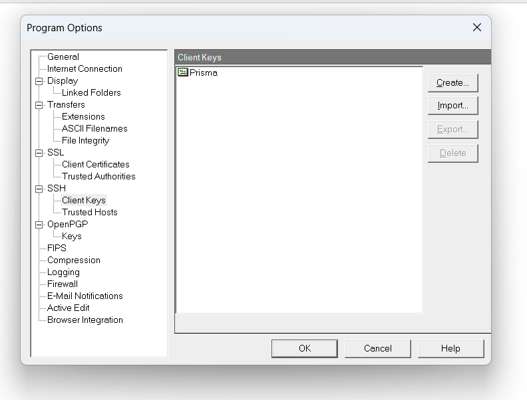Select the Transfers category
This screenshot has height=400, width=527.
(x=66, y=105)
